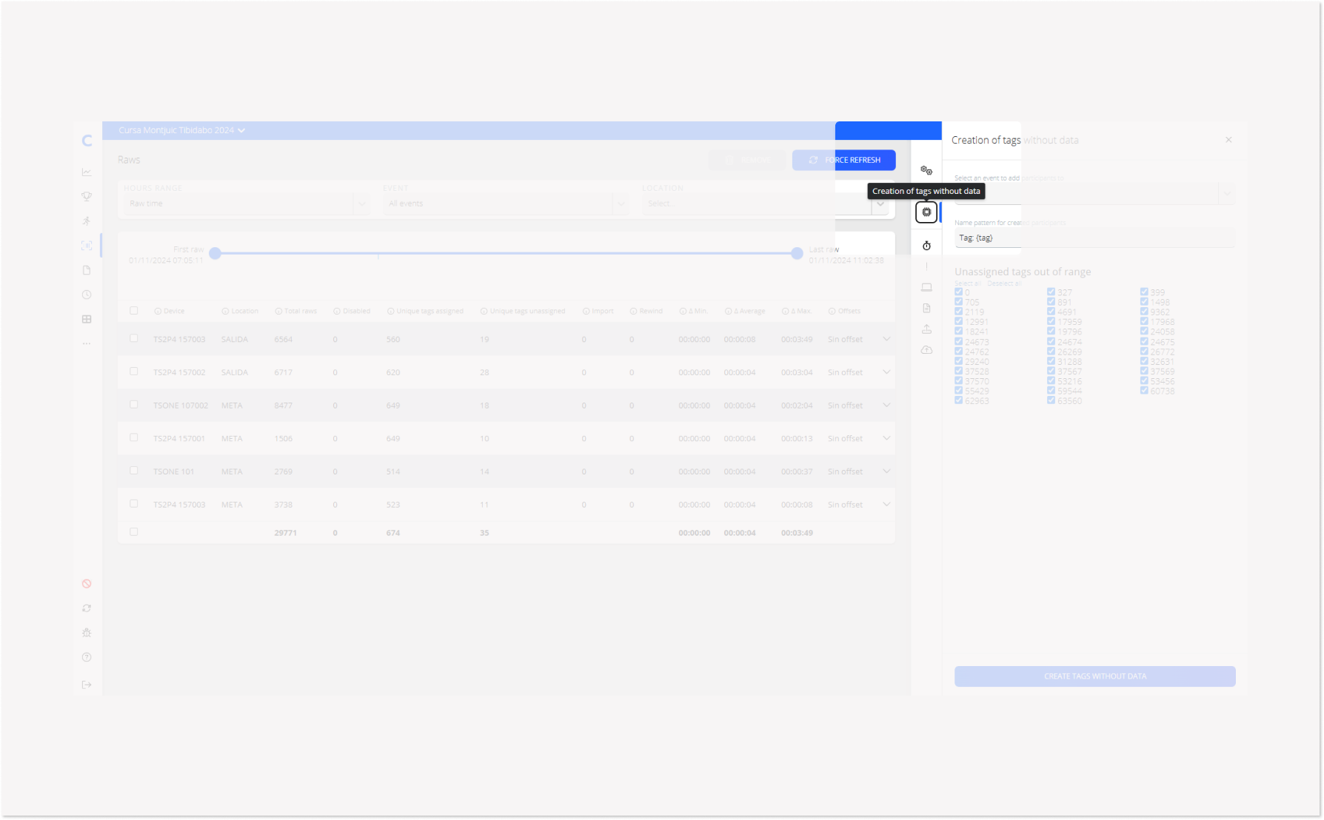Click the Tag: {tag} name pattern field

(x=1094, y=238)
